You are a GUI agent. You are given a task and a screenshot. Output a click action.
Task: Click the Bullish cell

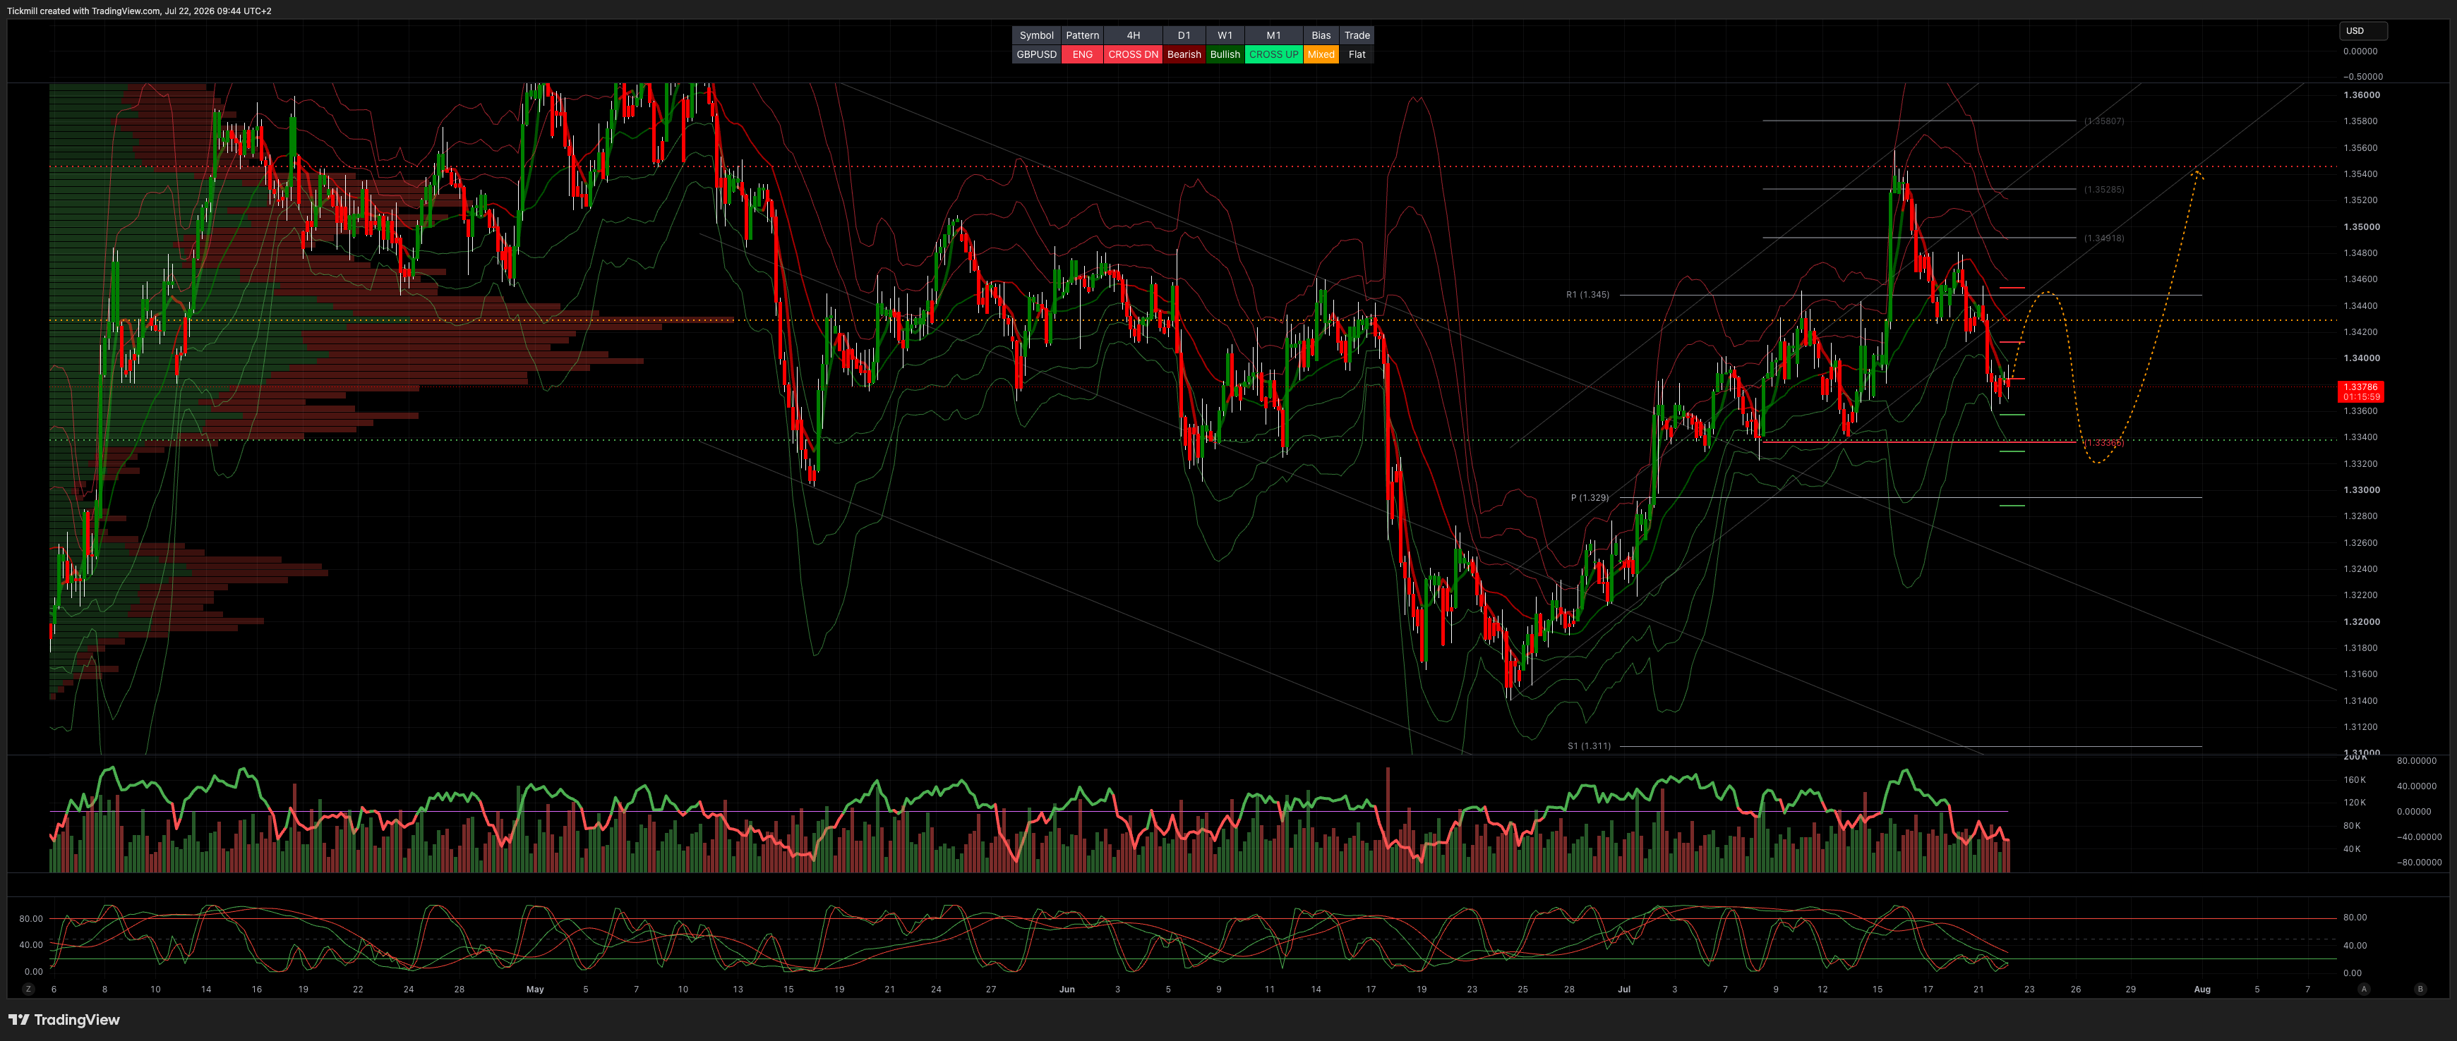[x=1225, y=54]
